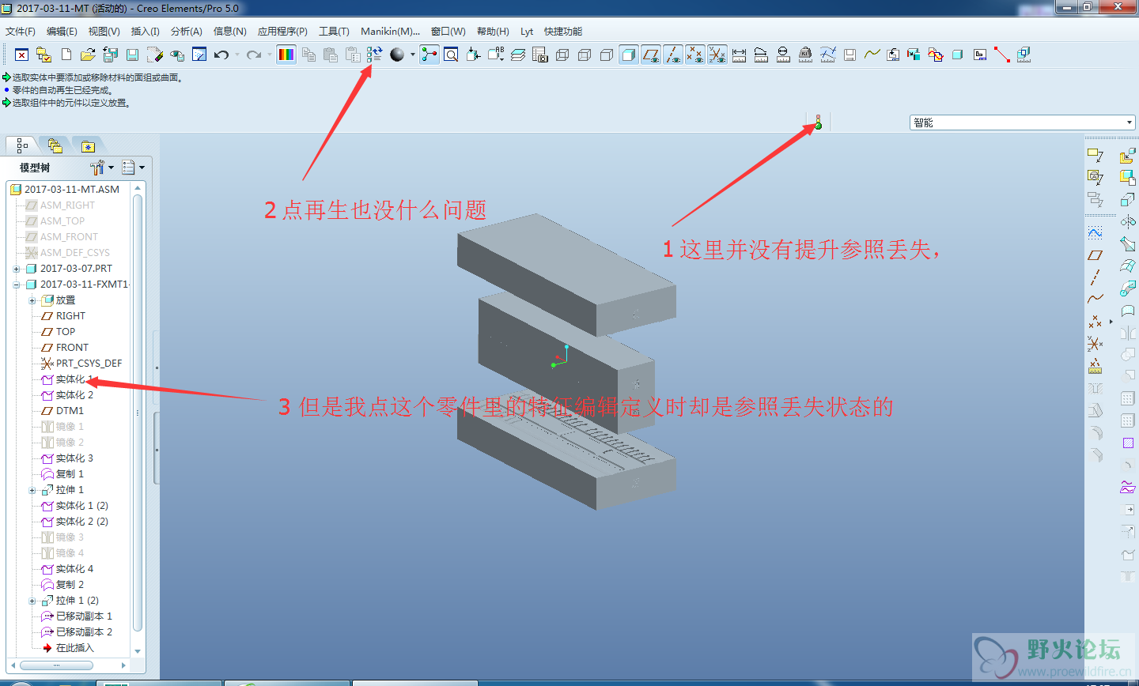Open the model tree settings dropdown arrow
This screenshot has height=686, width=1139.
coord(112,168)
